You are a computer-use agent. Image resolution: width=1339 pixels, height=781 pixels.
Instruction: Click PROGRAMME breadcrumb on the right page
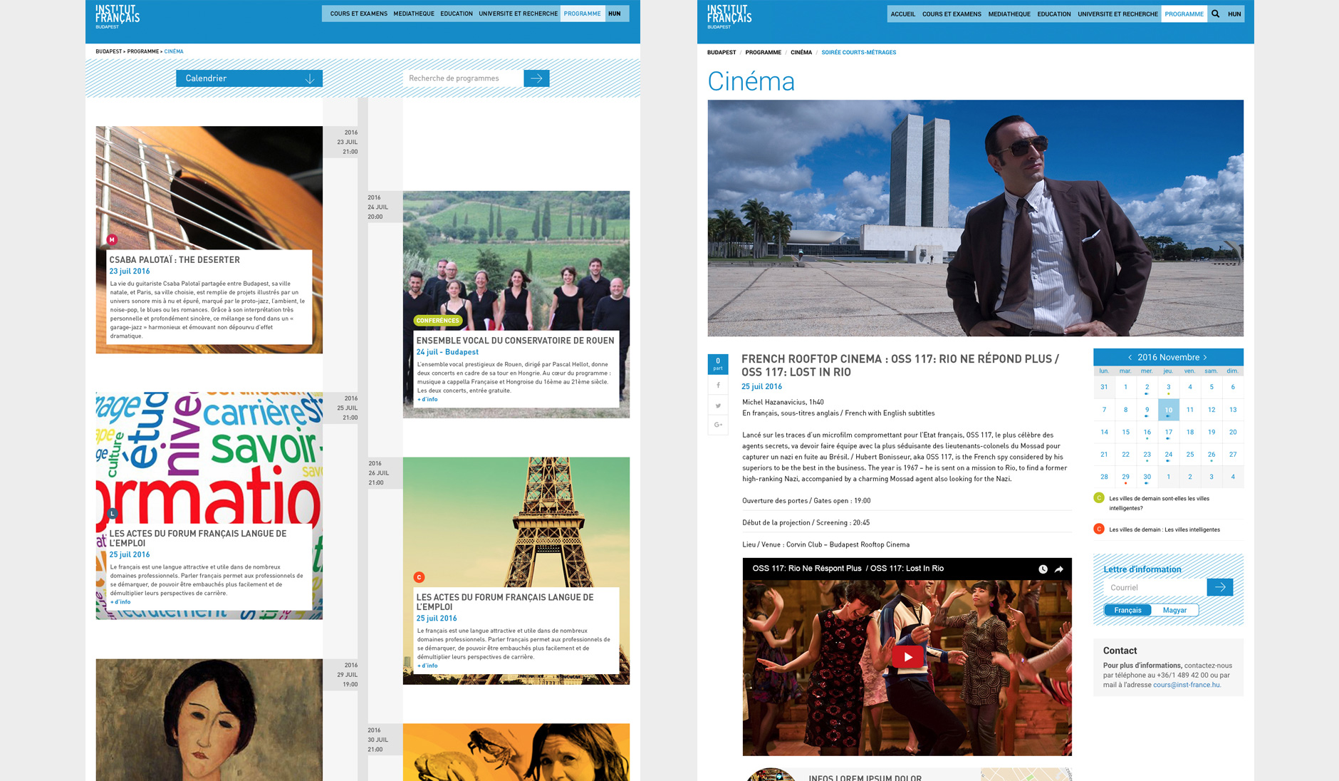click(x=764, y=52)
